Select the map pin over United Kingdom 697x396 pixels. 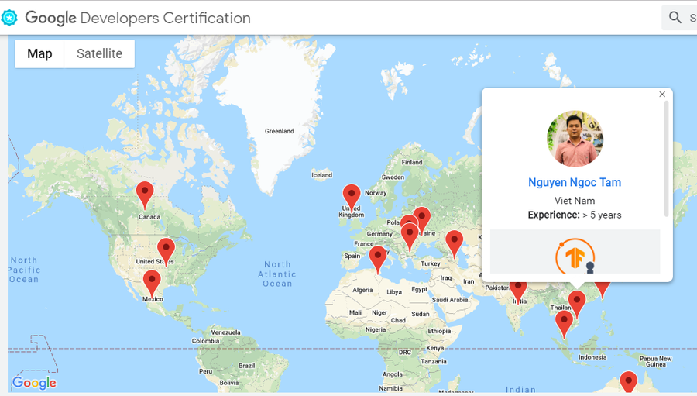coord(352,198)
